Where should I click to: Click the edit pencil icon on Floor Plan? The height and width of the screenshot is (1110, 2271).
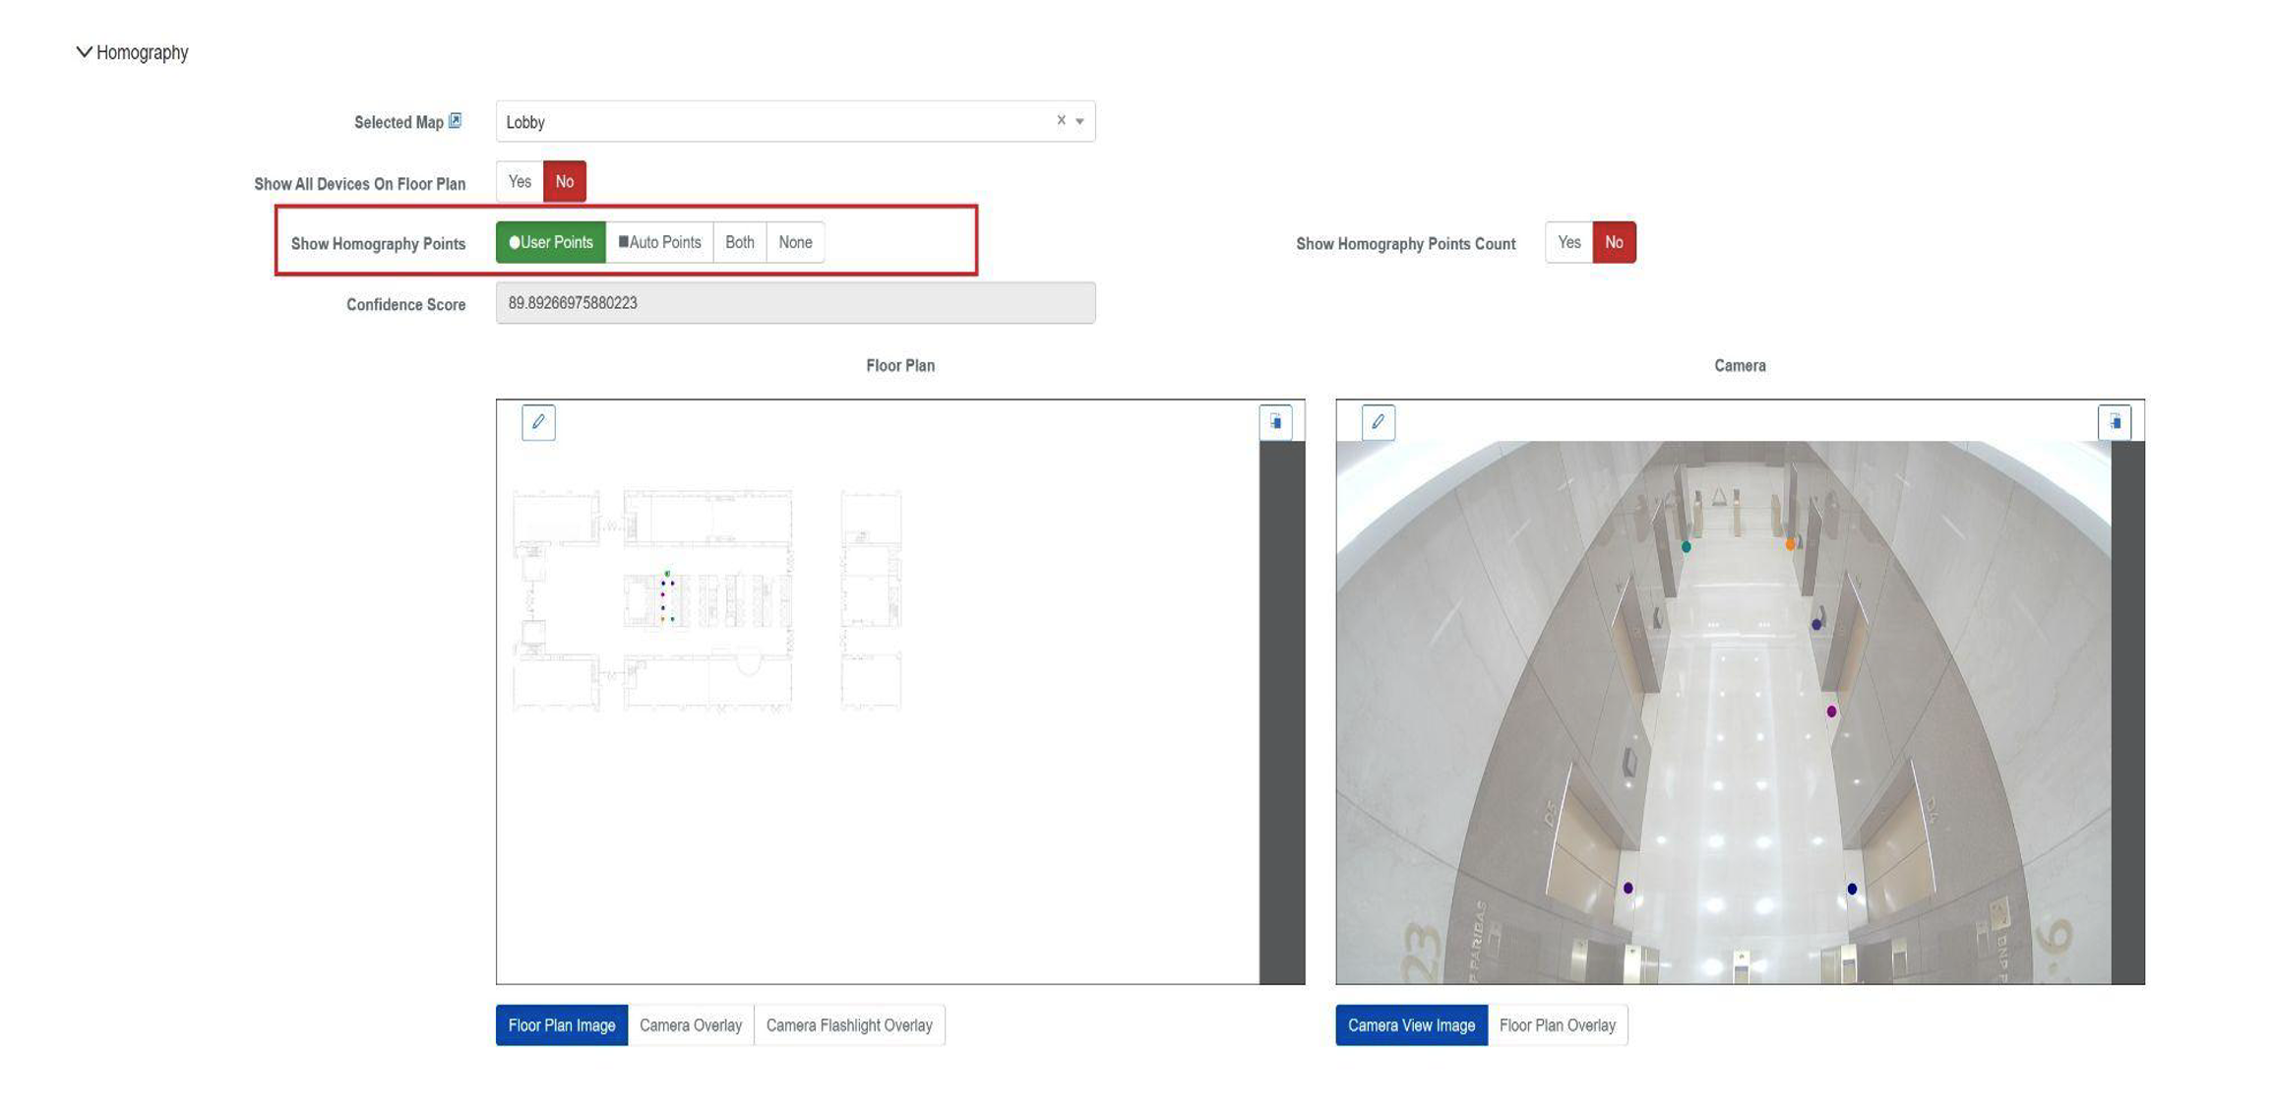(x=538, y=422)
